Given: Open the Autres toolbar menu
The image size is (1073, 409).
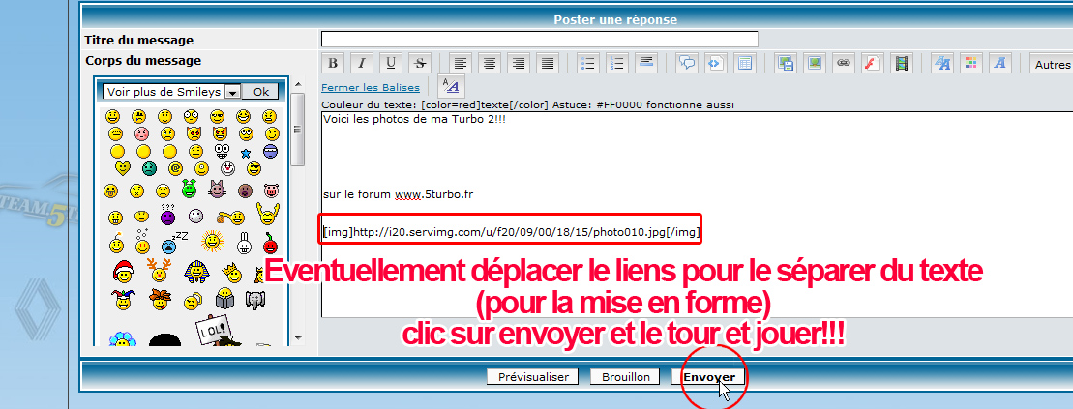Looking at the screenshot, I should (1052, 64).
